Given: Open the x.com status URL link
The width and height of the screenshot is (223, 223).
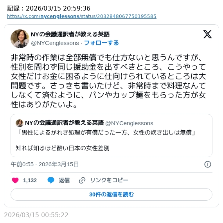Looking at the screenshot, I should [x=82, y=16].
